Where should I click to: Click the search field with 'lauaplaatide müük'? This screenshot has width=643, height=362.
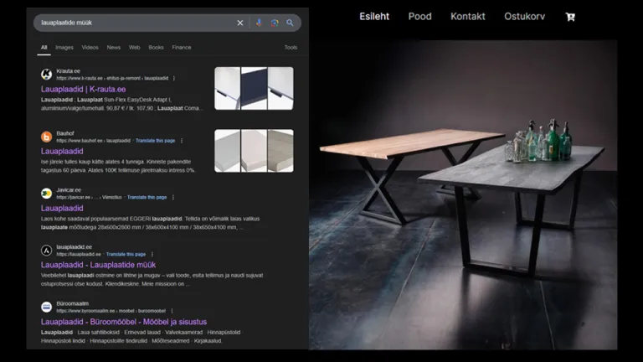(134, 23)
